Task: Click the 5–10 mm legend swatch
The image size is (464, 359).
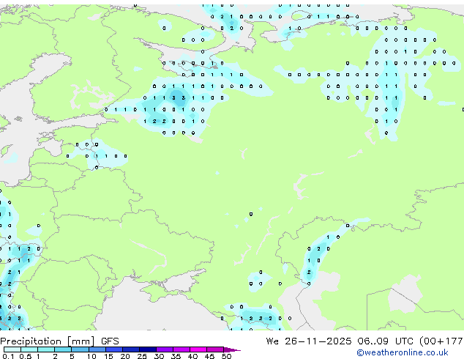Action: click(x=80, y=349)
